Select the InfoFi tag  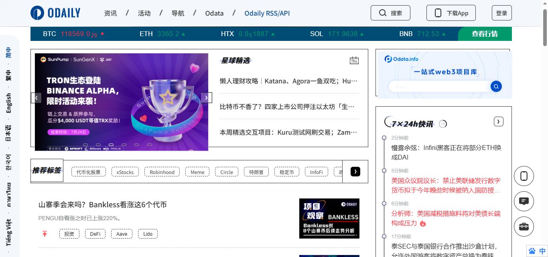(317, 172)
